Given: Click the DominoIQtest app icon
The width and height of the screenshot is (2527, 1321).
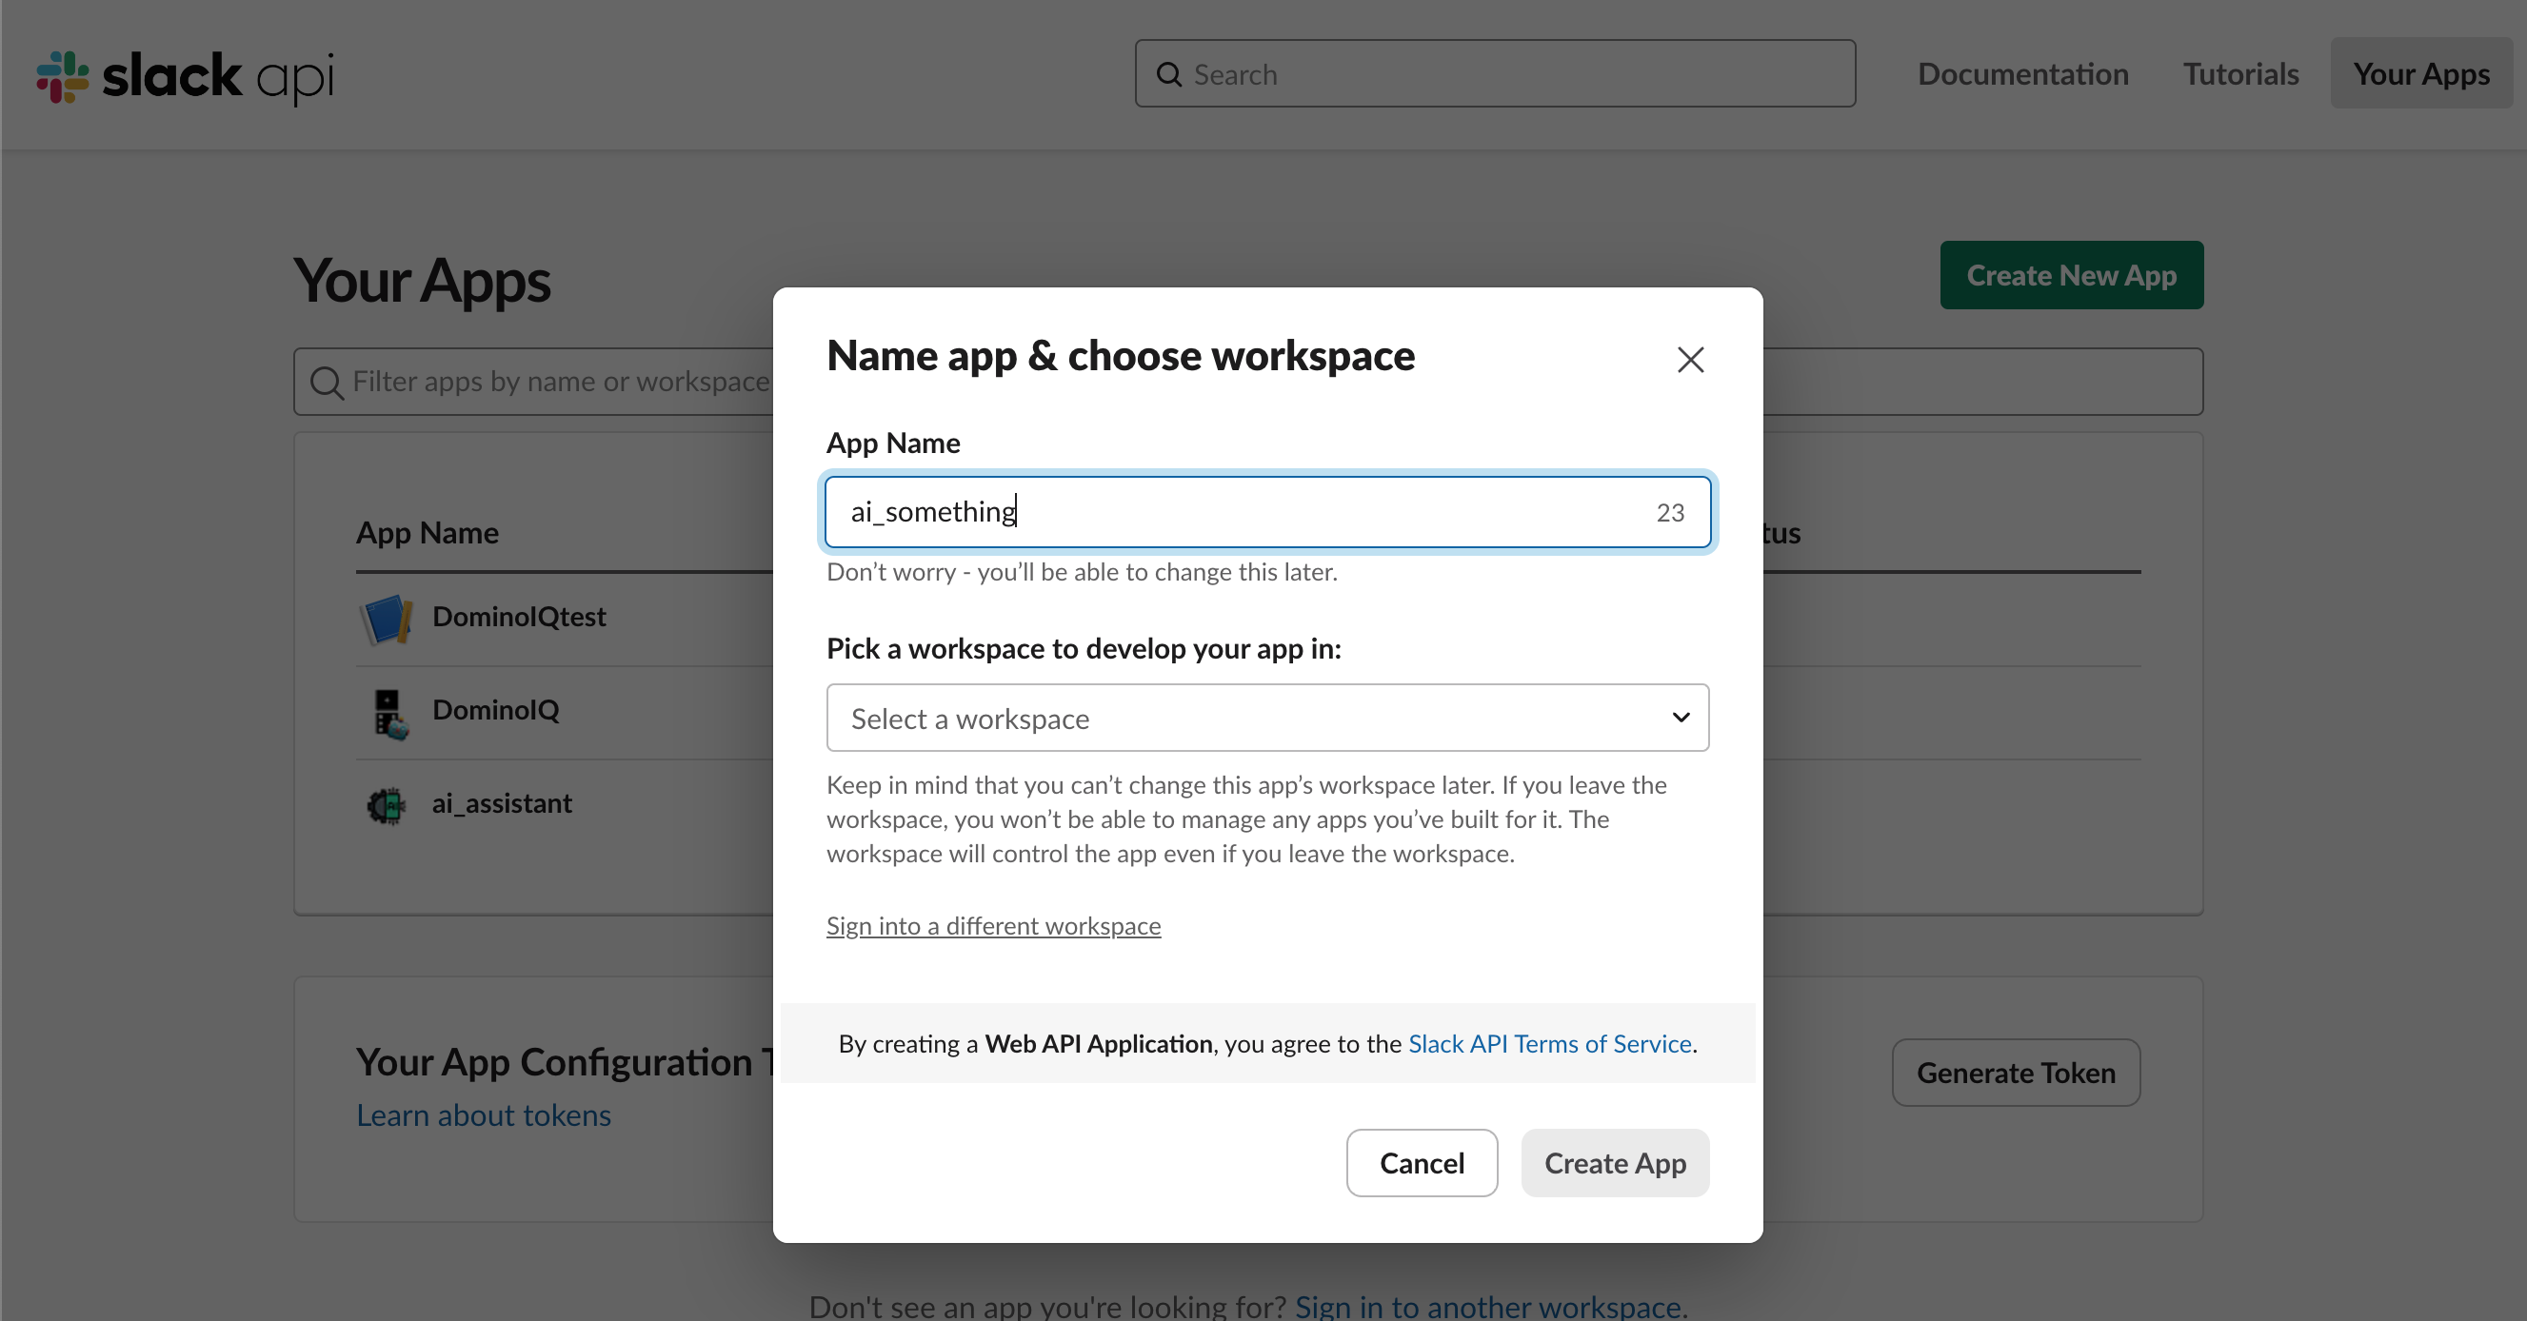Looking at the screenshot, I should (x=387, y=618).
